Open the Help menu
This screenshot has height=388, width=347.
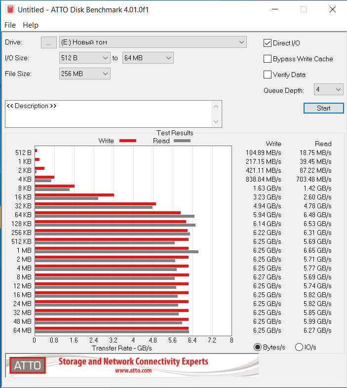coord(31,25)
